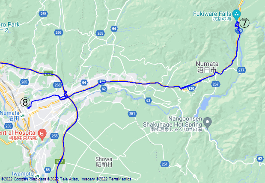Select waypoint marker number 7
The height and width of the screenshot is (183, 265).
point(244,23)
